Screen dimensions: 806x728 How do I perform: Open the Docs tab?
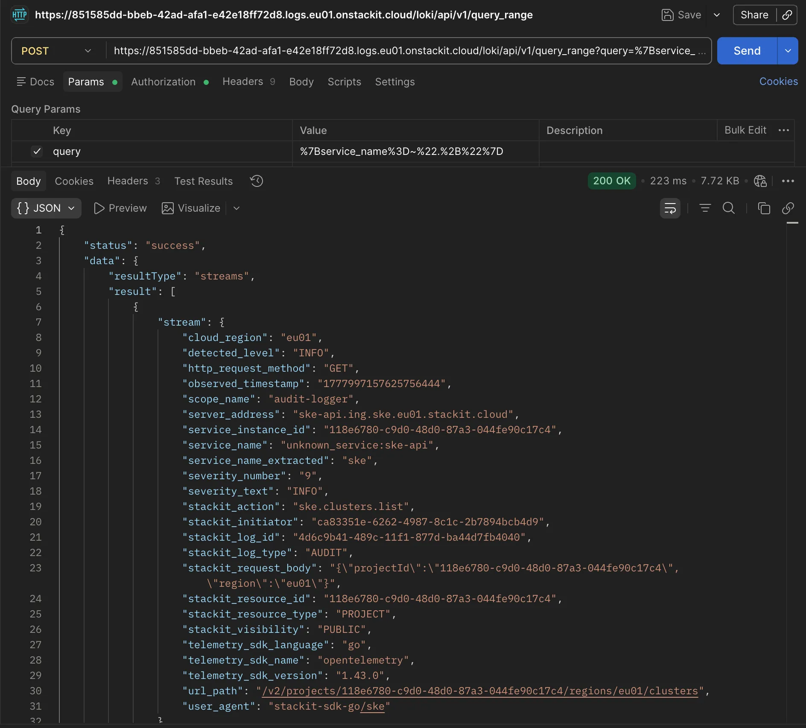36,82
